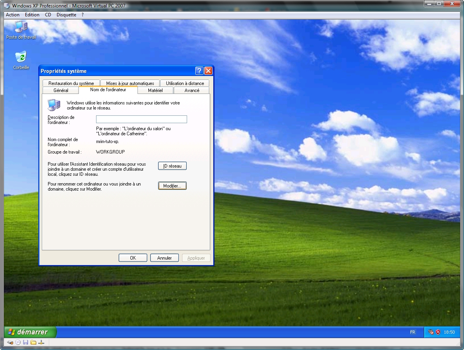Click the floppy disk status icon in Virtual PC bar
This screenshot has width=464, height=350.
(26, 342)
